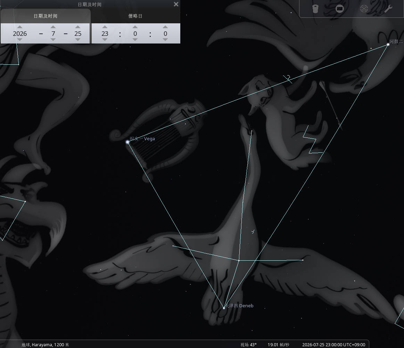Increase the year value 2026
404x348 pixels.
(20, 27)
